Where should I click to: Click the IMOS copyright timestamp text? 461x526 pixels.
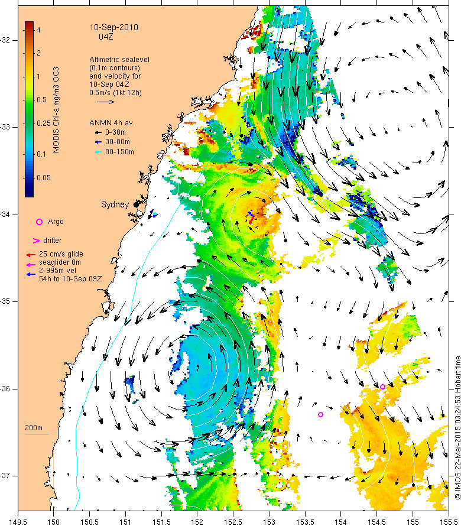click(457, 428)
